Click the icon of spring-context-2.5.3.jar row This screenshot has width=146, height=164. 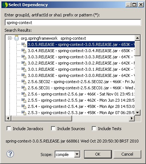(x=24, y=113)
